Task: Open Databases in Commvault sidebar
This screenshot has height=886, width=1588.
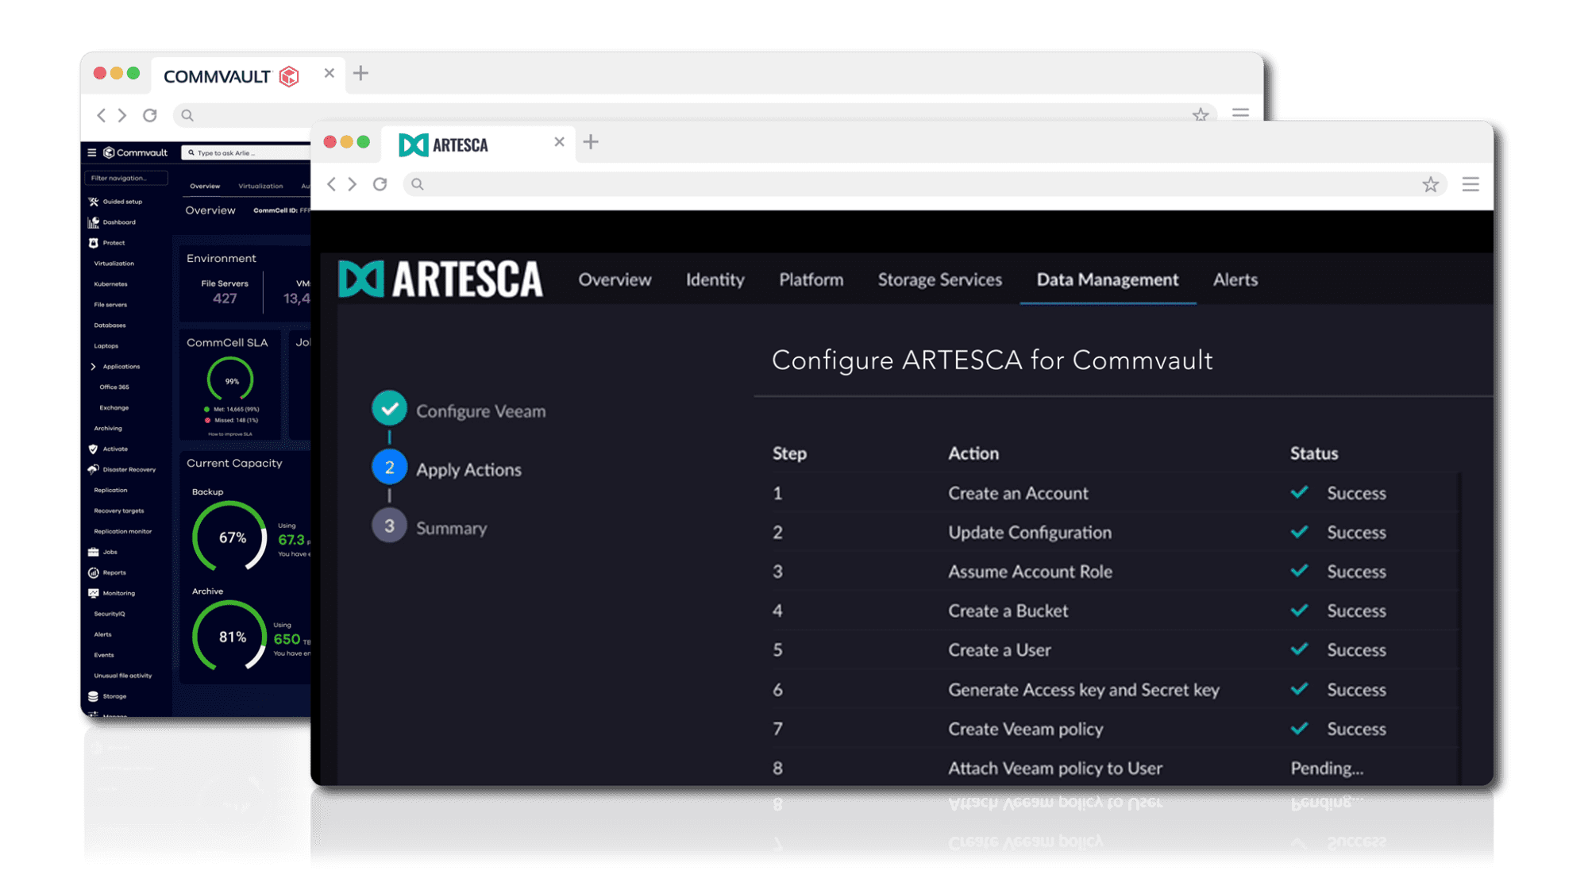Action: pyautogui.click(x=110, y=326)
